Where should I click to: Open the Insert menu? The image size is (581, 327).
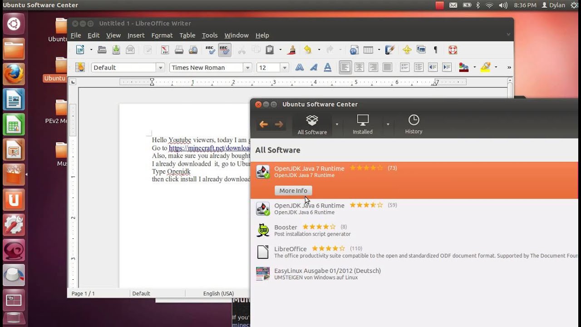click(x=136, y=35)
